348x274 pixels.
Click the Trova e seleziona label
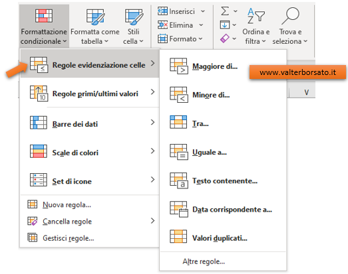click(290, 36)
